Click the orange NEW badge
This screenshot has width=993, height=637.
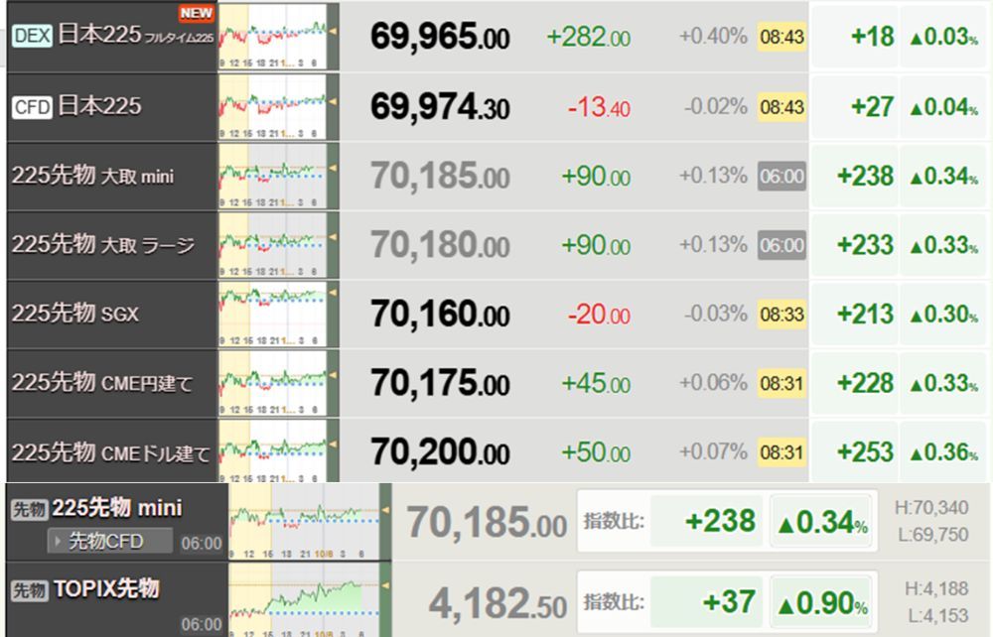click(x=197, y=13)
